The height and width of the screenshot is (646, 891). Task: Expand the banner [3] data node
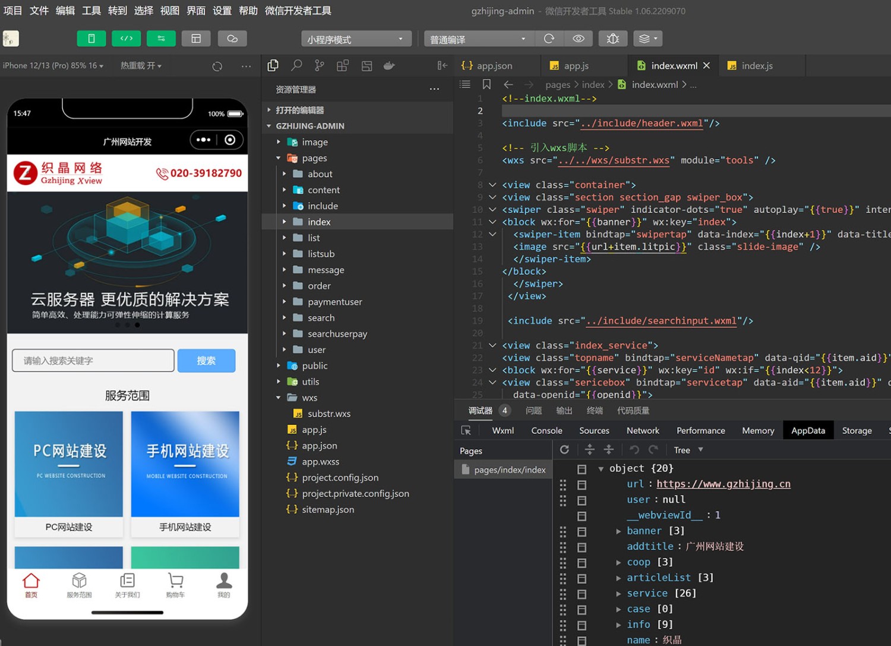click(x=618, y=531)
